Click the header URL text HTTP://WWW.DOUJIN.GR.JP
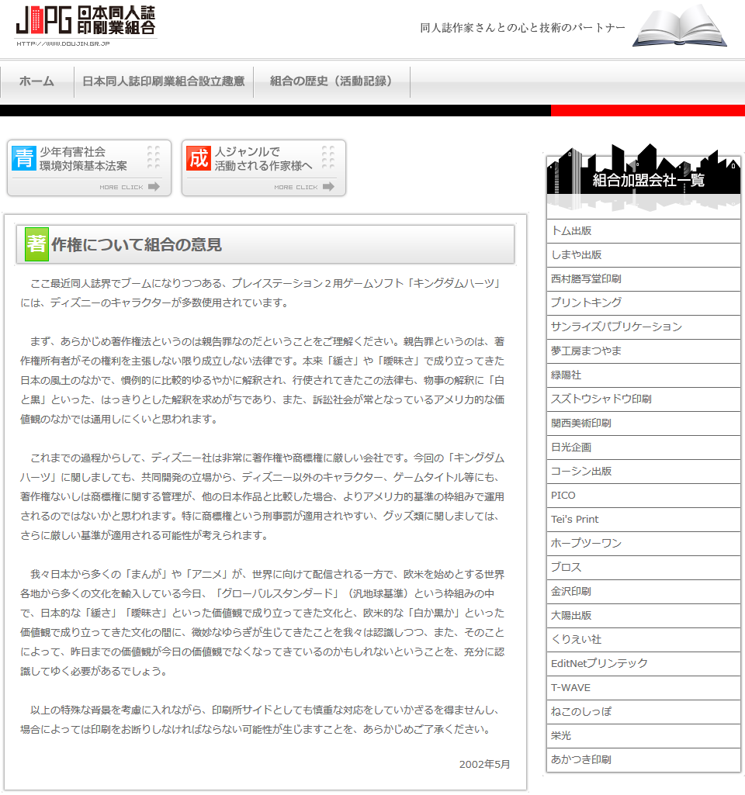745x795 pixels. [x=63, y=43]
